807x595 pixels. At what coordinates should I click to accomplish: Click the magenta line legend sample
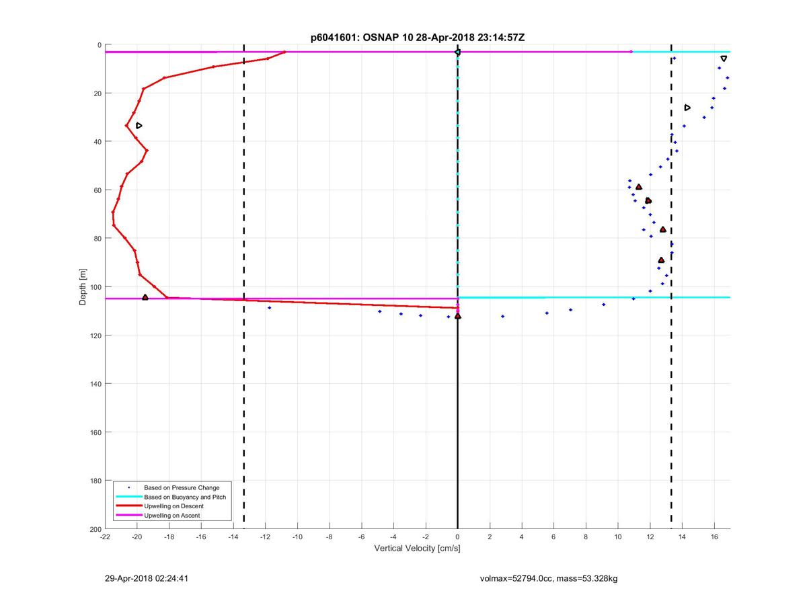(128, 515)
